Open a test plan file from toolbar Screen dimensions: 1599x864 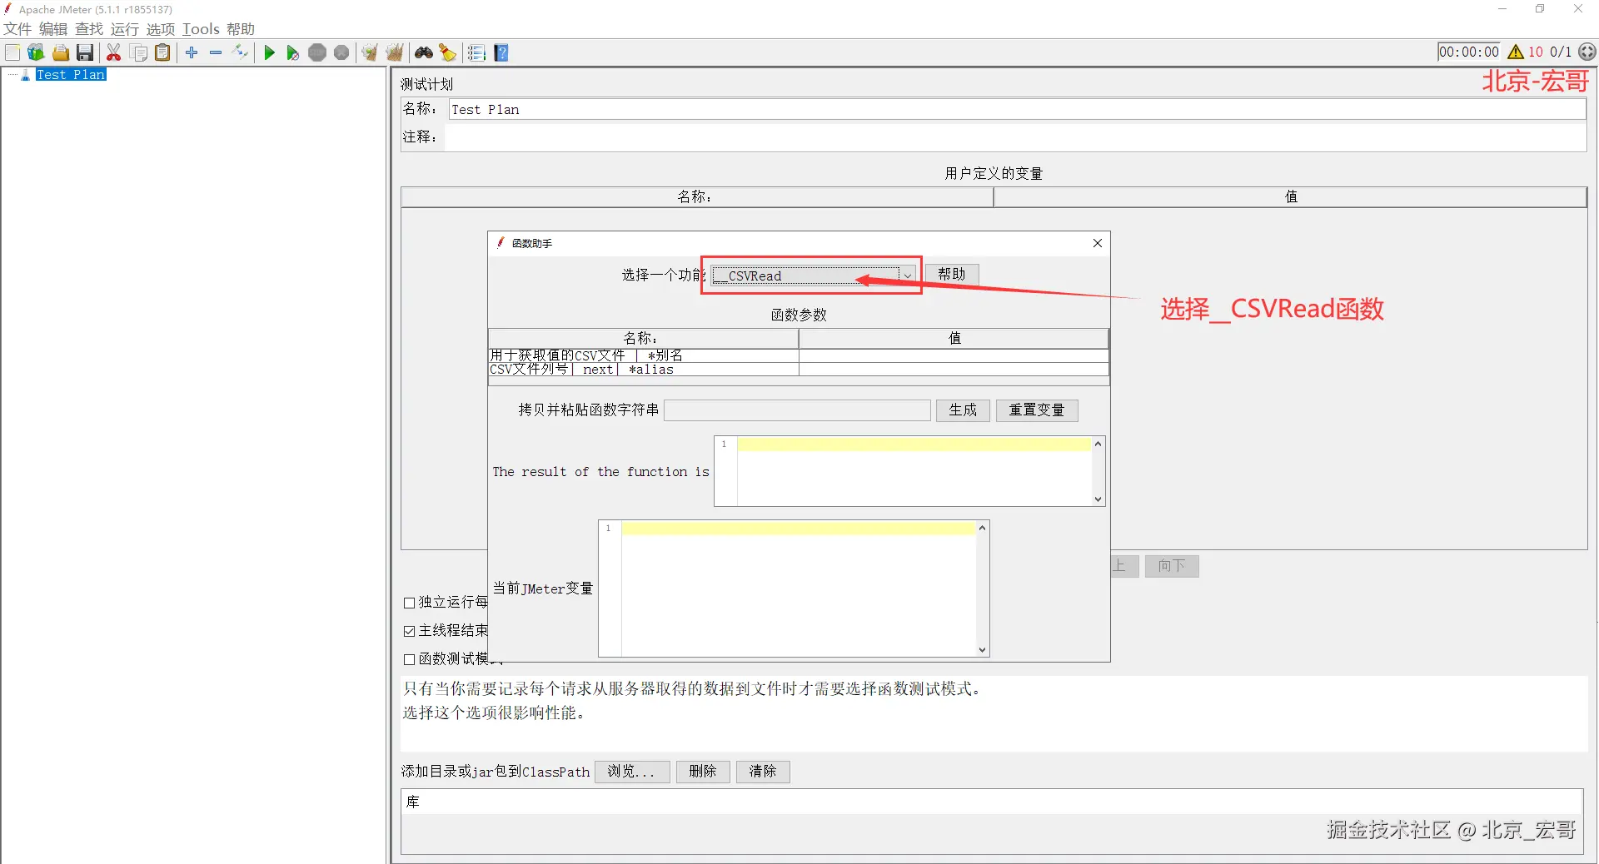(61, 52)
